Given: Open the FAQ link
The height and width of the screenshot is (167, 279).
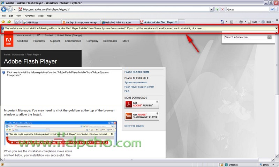Looking at the screenshot, I should pyautogui.click(x=127, y=91).
